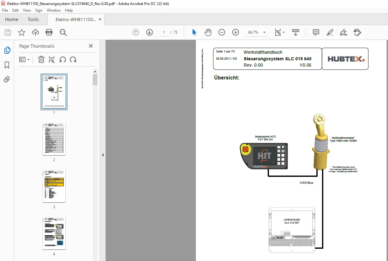Click the scrolling mode keyboard icon
This screenshot has width=388, height=261.
296,32
